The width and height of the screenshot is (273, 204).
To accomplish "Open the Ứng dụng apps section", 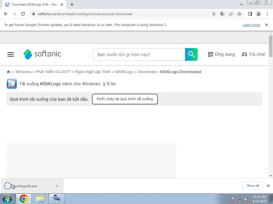I will [221, 54].
